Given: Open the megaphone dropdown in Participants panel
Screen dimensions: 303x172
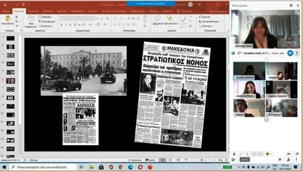Looking at the screenshot, I should click(x=289, y=154).
